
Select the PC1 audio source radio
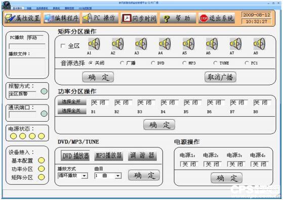pos(247,63)
